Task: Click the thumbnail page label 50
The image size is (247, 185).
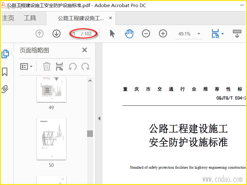Action: click(51, 165)
